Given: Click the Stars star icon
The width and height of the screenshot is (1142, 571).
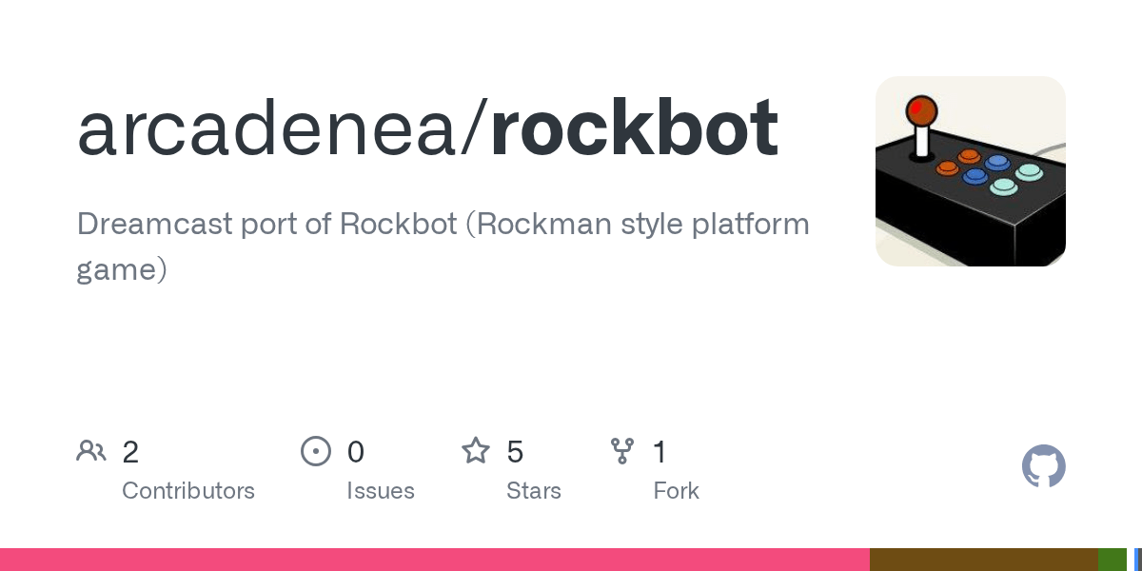Looking at the screenshot, I should click(476, 450).
